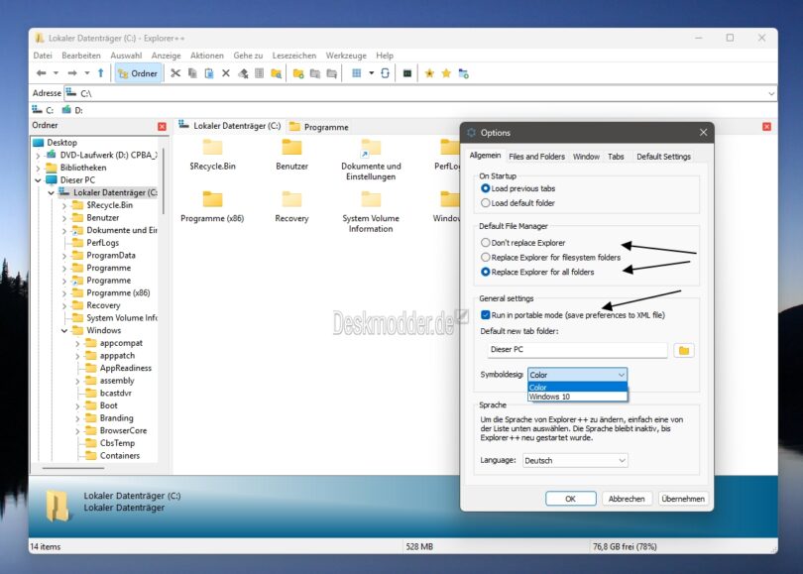Image resolution: width=803 pixels, height=574 pixels.
Task: Collapse the Windows tree item
Action: pos(63,329)
